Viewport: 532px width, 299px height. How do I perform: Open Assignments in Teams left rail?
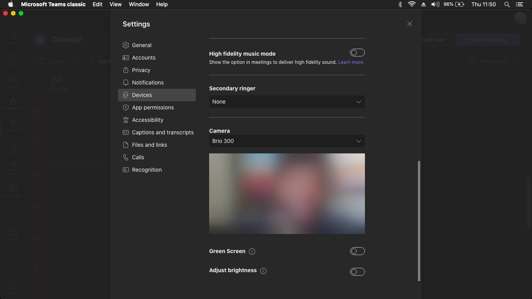pyautogui.click(x=13, y=103)
